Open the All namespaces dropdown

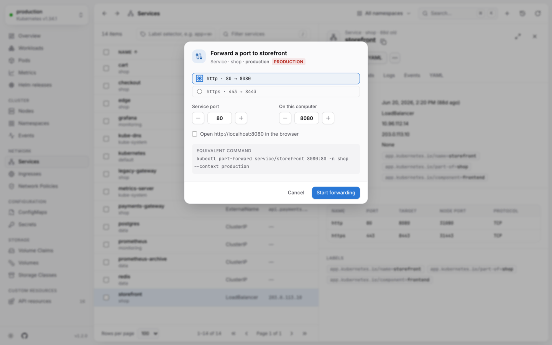pyautogui.click(x=384, y=13)
